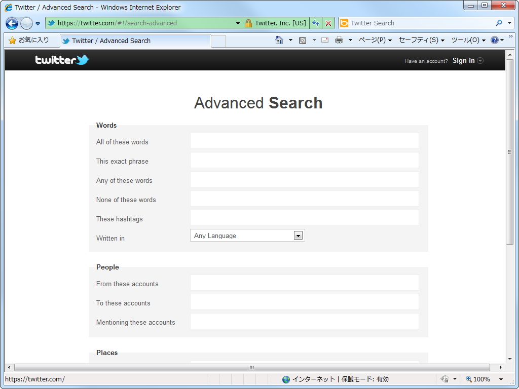This screenshot has height=389, width=519.
Task: Click the Sign in link
Action: [463, 60]
